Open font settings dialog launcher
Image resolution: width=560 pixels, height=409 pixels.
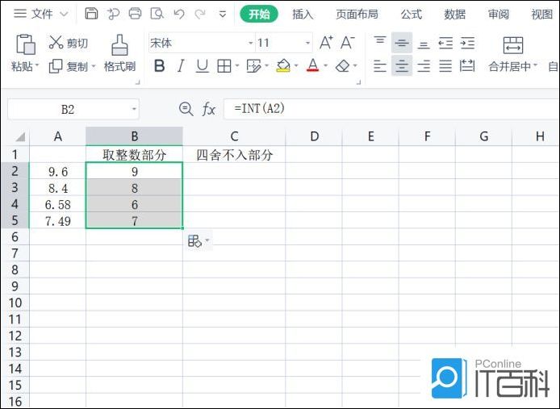pyautogui.click(x=358, y=82)
